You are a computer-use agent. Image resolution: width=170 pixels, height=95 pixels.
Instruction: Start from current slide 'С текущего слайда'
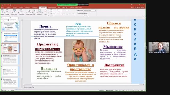click(7, 12)
